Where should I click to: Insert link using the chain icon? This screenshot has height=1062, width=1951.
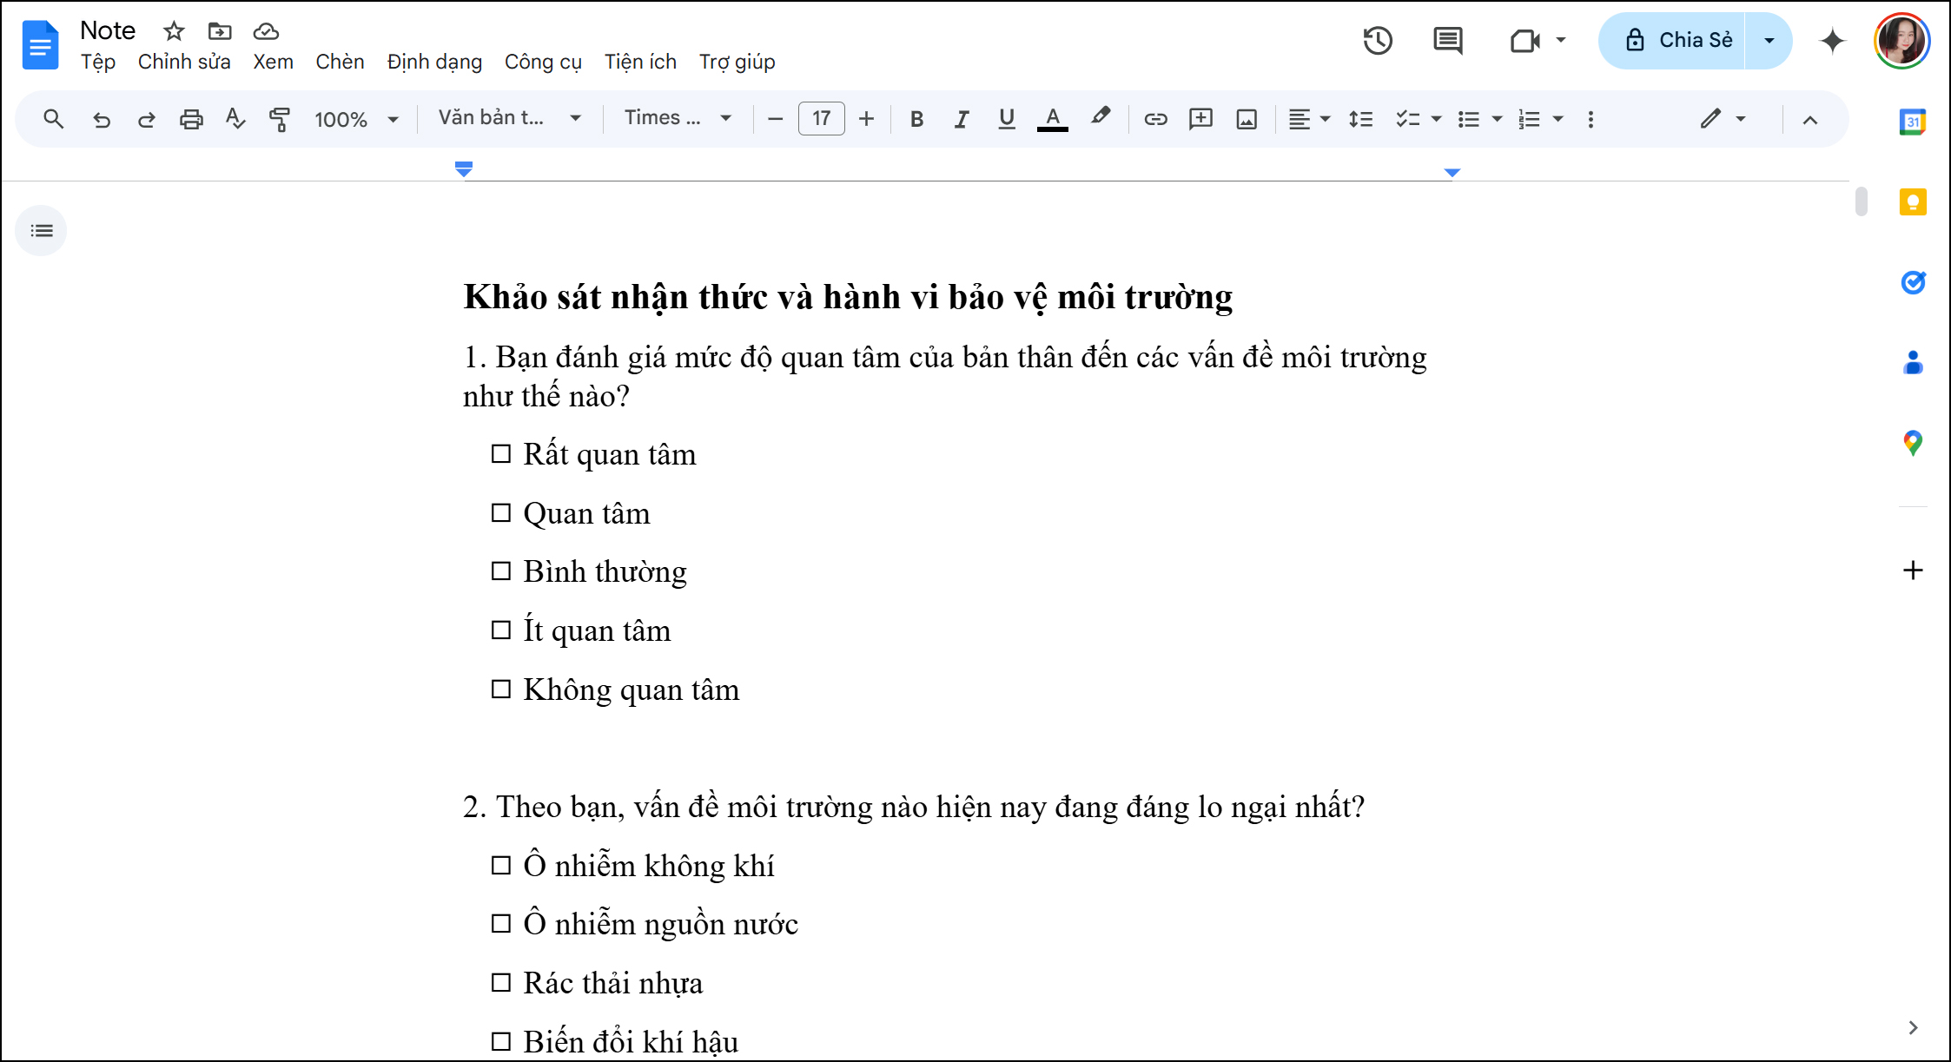tap(1155, 119)
